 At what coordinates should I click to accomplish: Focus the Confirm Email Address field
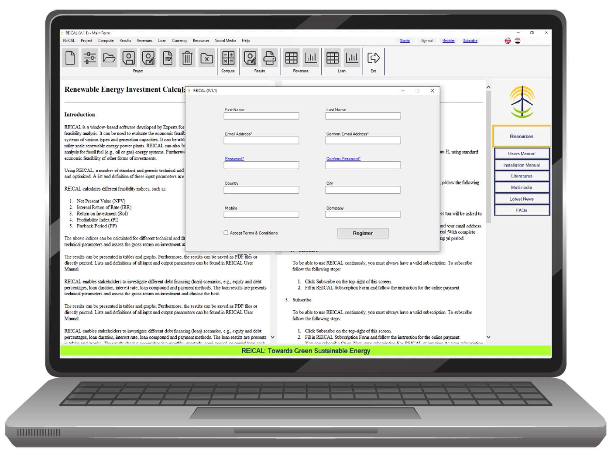pyautogui.click(x=363, y=140)
